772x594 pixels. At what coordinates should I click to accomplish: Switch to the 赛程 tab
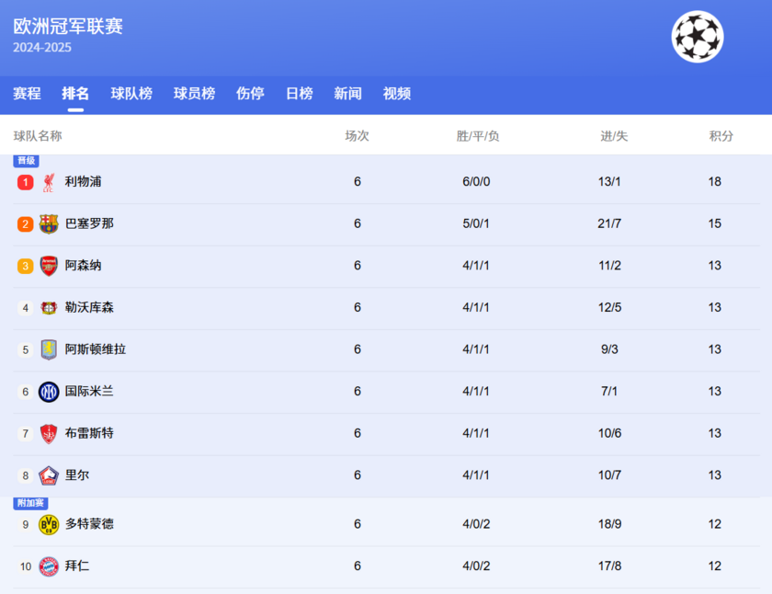[x=26, y=94]
